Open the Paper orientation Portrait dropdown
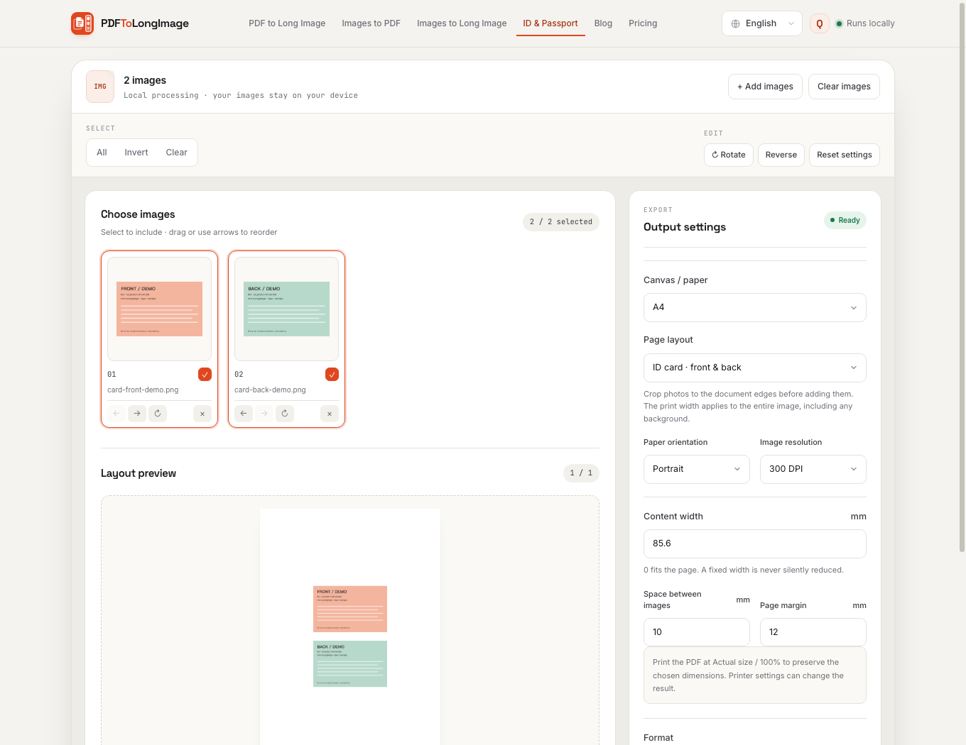The height and width of the screenshot is (745, 966). coord(697,469)
